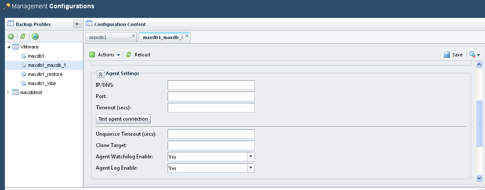The image size is (485, 190).
Task: Open the Agent Watchdog Enable dropdown
Action: coord(250,157)
